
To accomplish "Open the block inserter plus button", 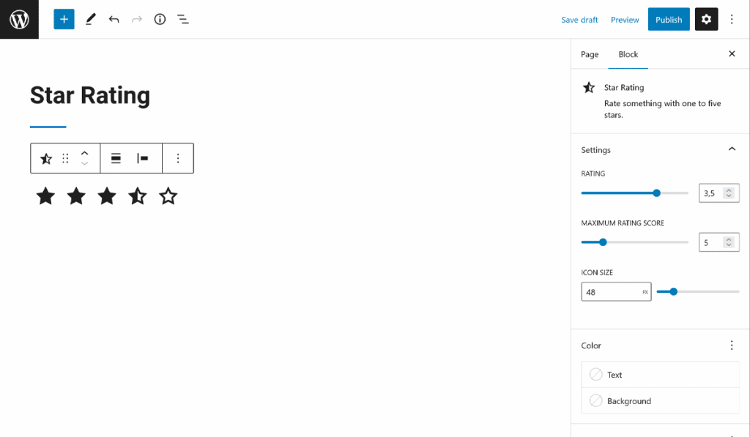I will coord(64,20).
